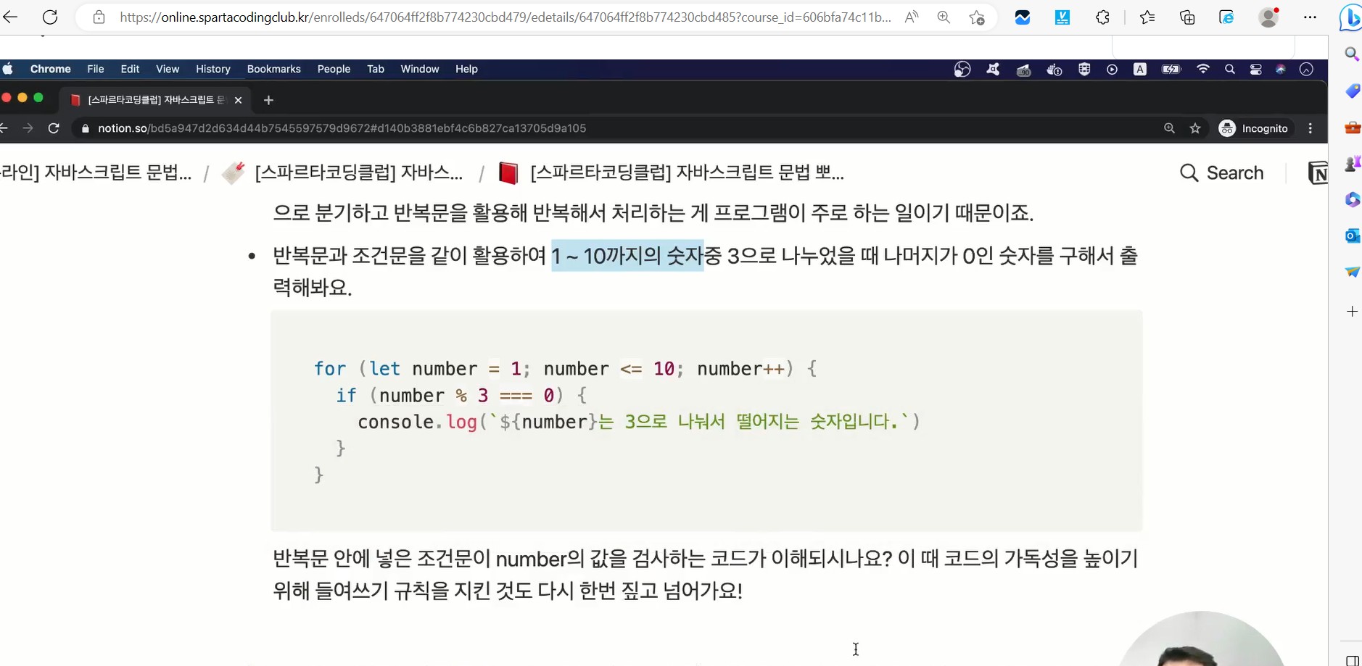
Task: Open the Chrome application menu
Action: (x=50, y=69)
